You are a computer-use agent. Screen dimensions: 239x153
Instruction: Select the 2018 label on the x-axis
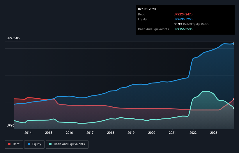(x=111, y=133)
